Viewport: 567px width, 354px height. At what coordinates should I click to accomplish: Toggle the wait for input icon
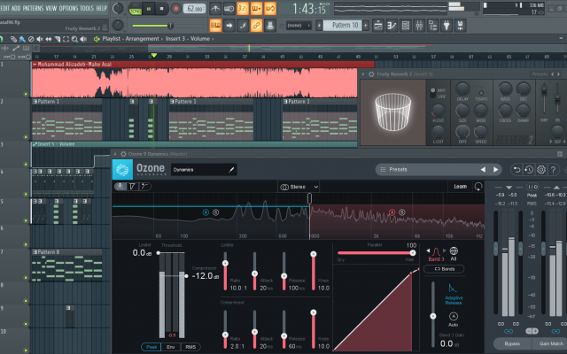(229, 8)
